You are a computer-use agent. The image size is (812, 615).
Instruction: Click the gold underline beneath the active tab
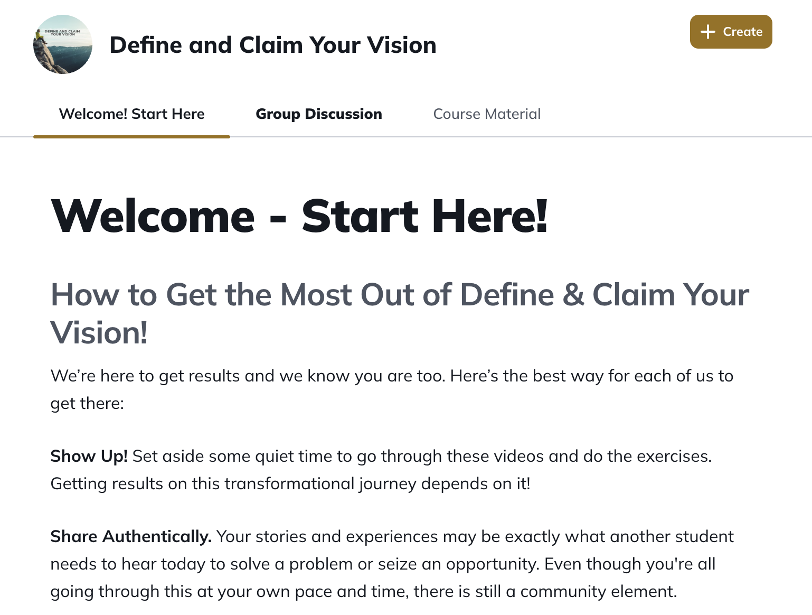pyautogui.click(x=131, y=136)
